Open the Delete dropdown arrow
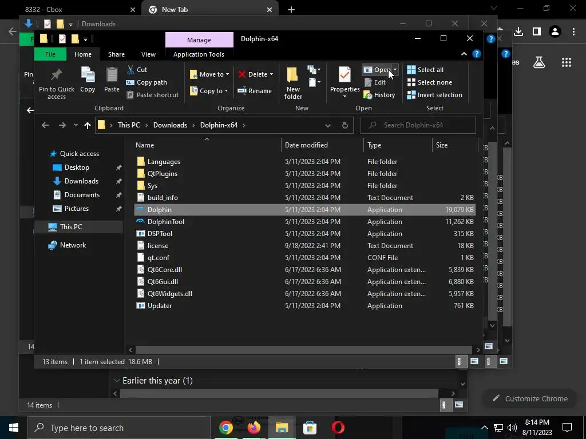 point(272,74)
